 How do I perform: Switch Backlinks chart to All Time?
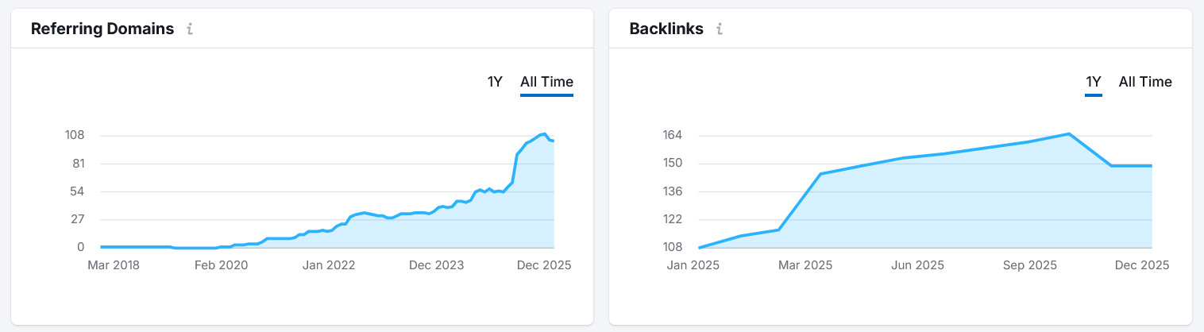(1145, 82)
